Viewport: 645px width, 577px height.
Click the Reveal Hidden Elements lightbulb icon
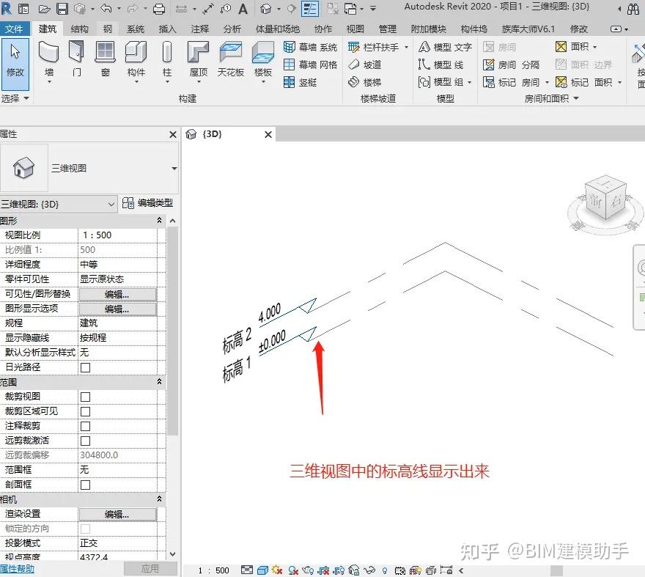[385, 570]
